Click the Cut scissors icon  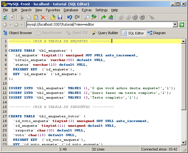tap(22, 17)
